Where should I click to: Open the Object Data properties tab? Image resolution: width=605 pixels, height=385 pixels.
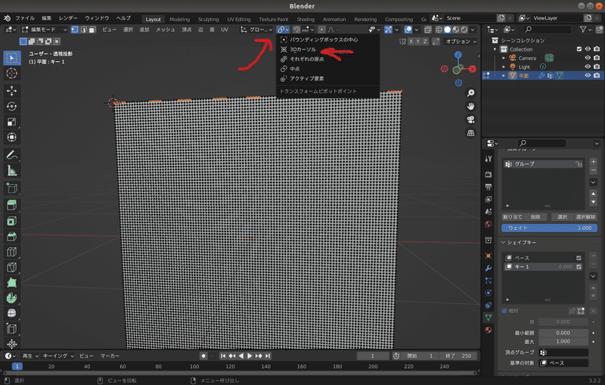[489, 318]
